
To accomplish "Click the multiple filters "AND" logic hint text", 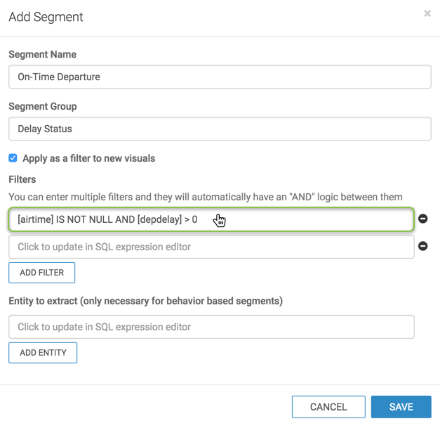I will pyautogui.click(x=206, y=197).
